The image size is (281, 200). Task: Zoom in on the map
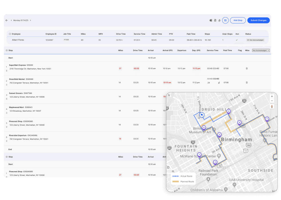[272, 96]
